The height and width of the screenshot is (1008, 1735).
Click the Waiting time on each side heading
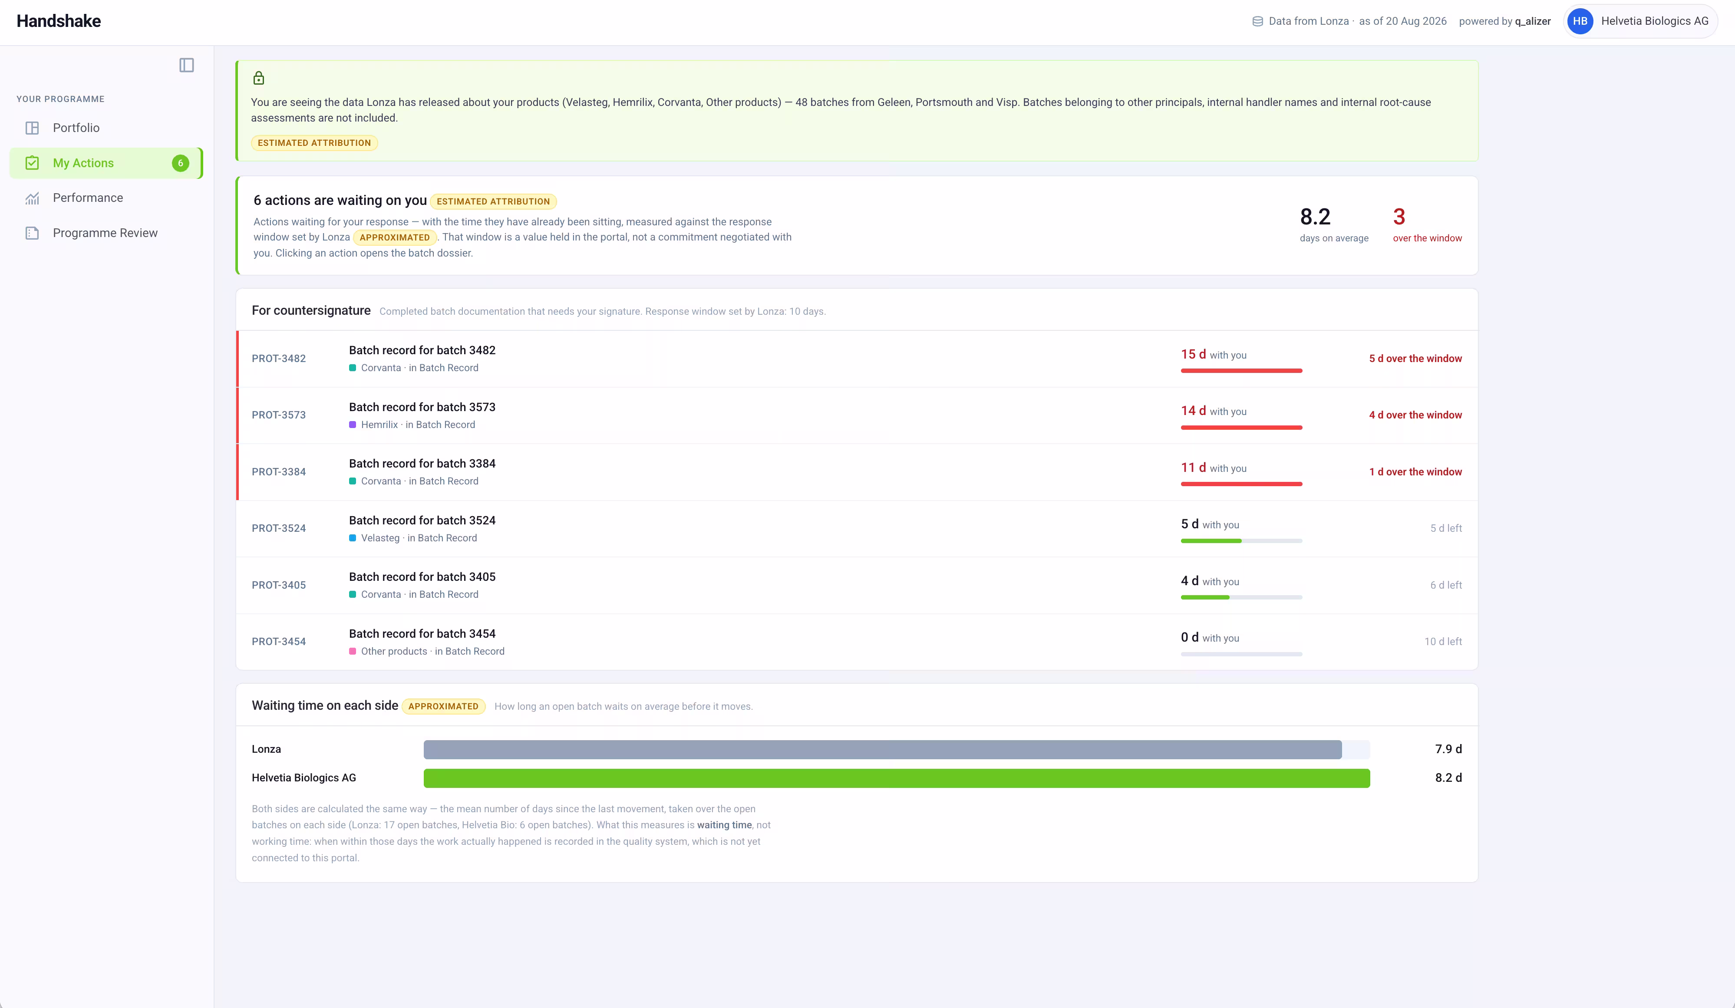point(325,706)
